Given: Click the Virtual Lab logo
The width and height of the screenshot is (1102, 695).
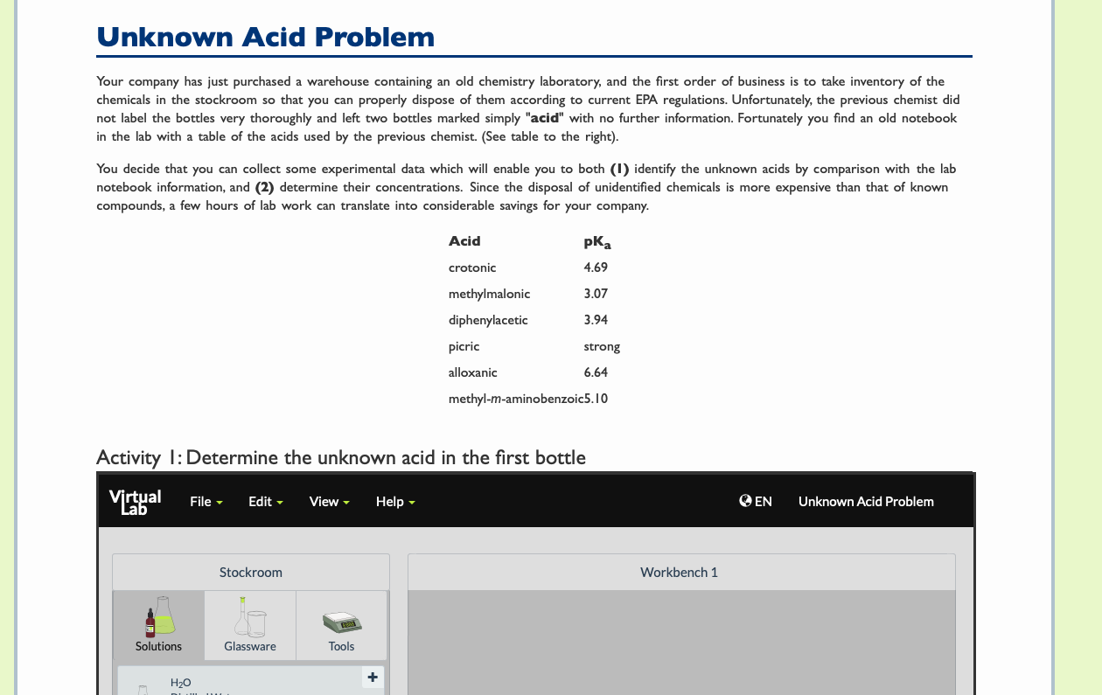Looking at the screenshot, I should [135, 500].
